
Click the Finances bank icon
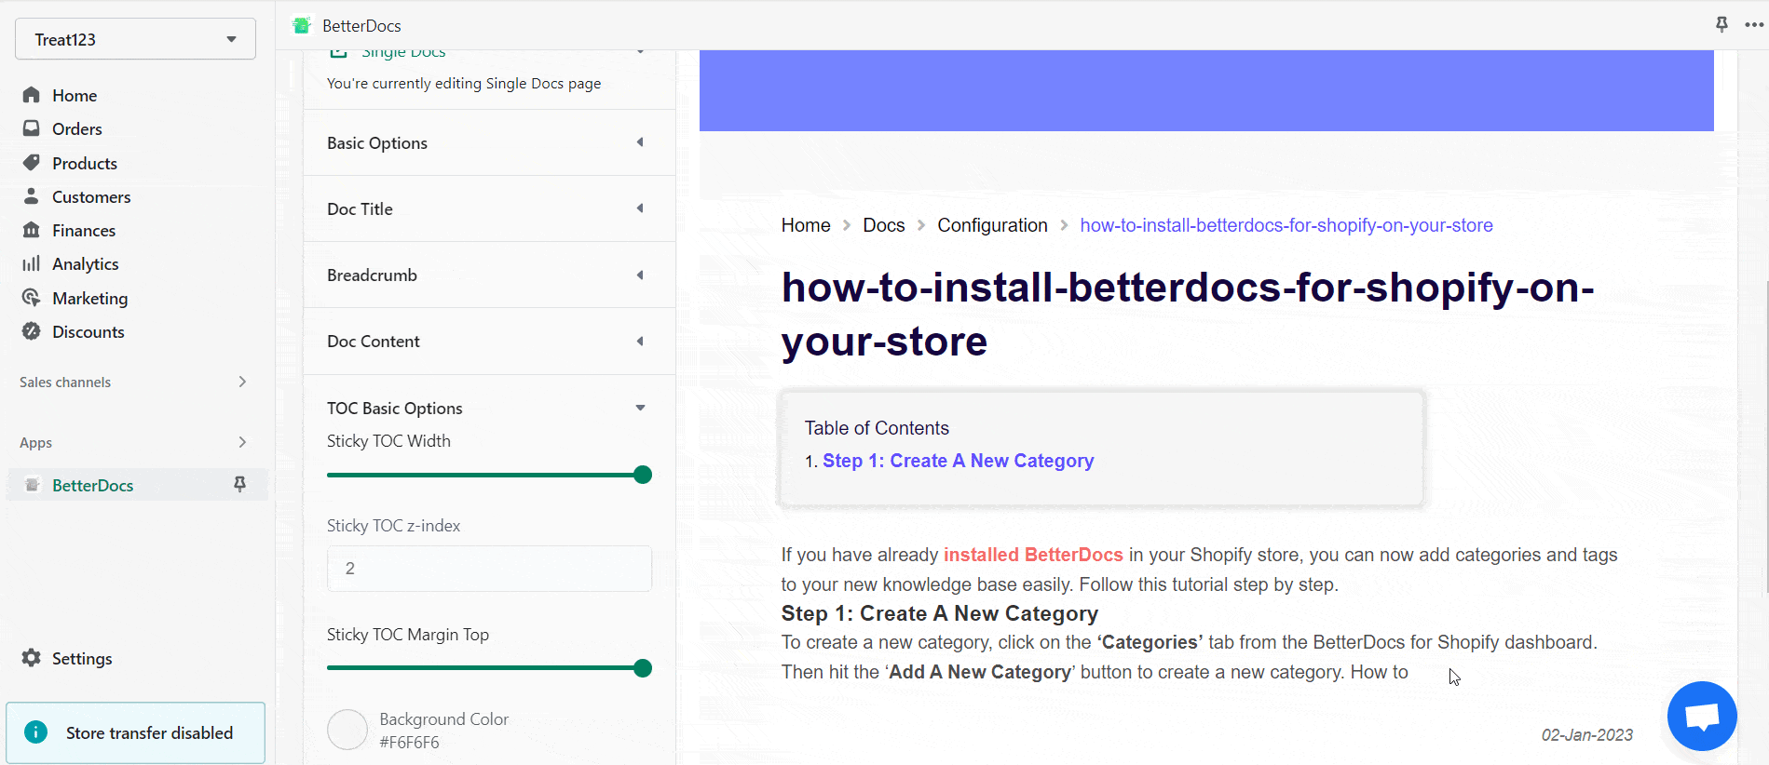(32, 230)
